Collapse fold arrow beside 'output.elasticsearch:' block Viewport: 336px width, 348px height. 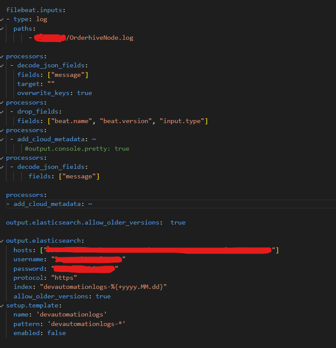click(x=2, y=241)
